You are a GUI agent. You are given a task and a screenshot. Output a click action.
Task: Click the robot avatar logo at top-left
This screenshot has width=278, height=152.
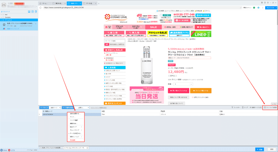pos(4,5)
